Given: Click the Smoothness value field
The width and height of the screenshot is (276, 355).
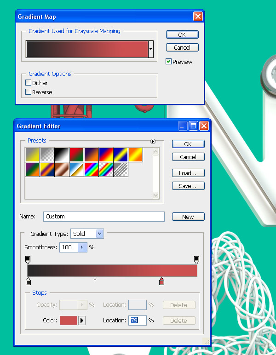Looking at the screenshot, I should [69, 247].
